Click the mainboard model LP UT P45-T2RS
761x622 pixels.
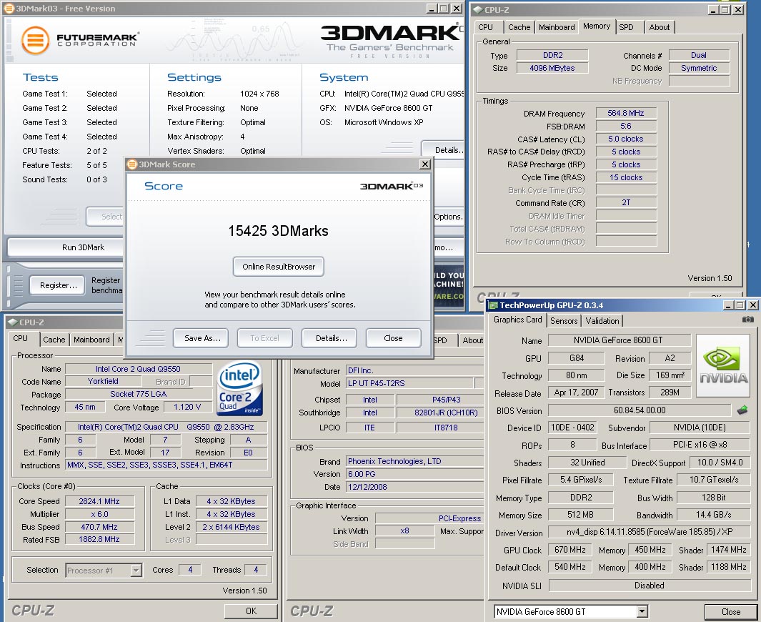pyautogui.click(x=409, y=383)
